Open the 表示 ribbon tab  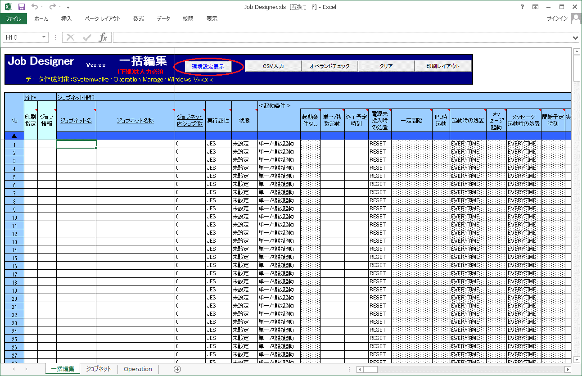[x=212, y=19]
